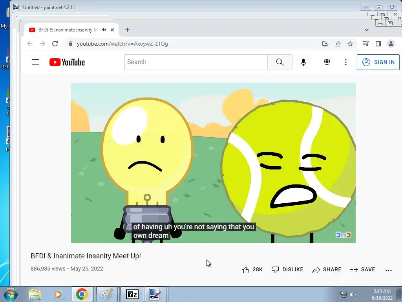
Task: Click the SHARE button under video
Action: click(327, 270)
